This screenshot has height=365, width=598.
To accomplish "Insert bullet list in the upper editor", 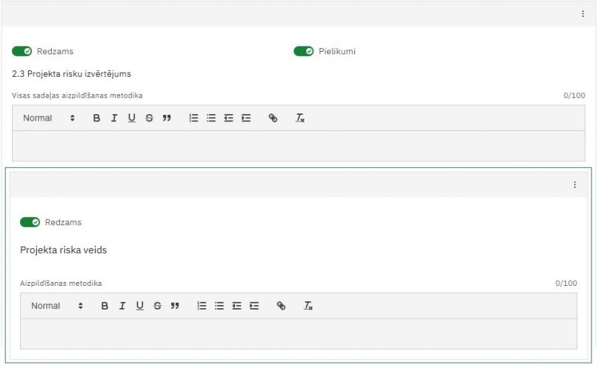I will click(211, 118).
